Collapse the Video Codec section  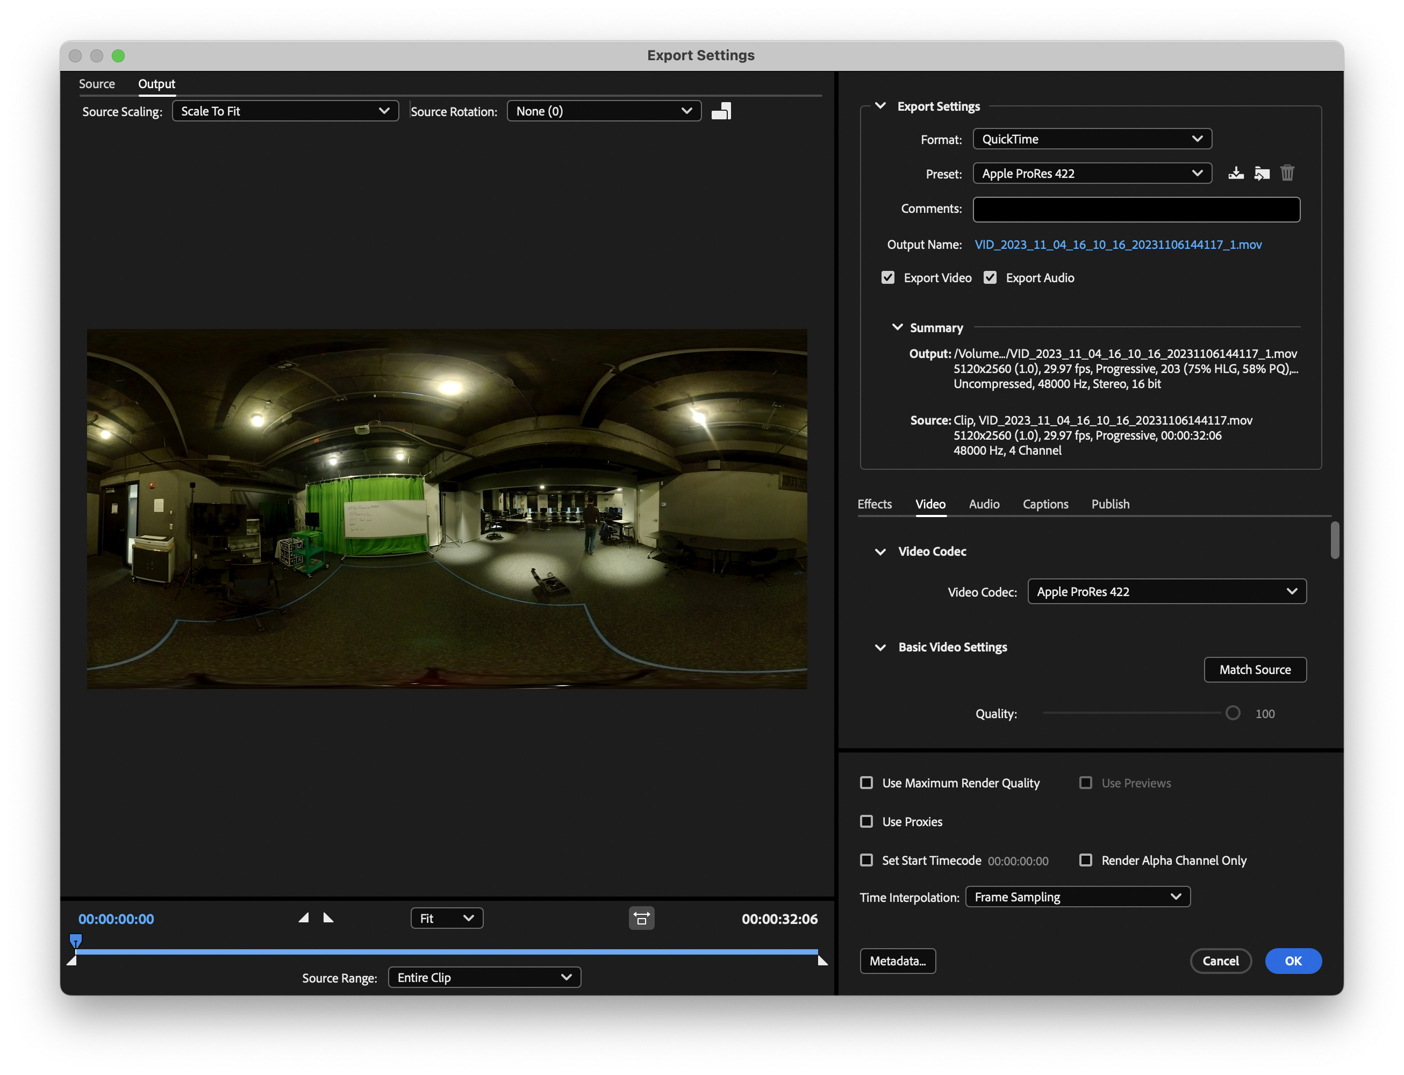pyautogui.click(x=880, y=551)
